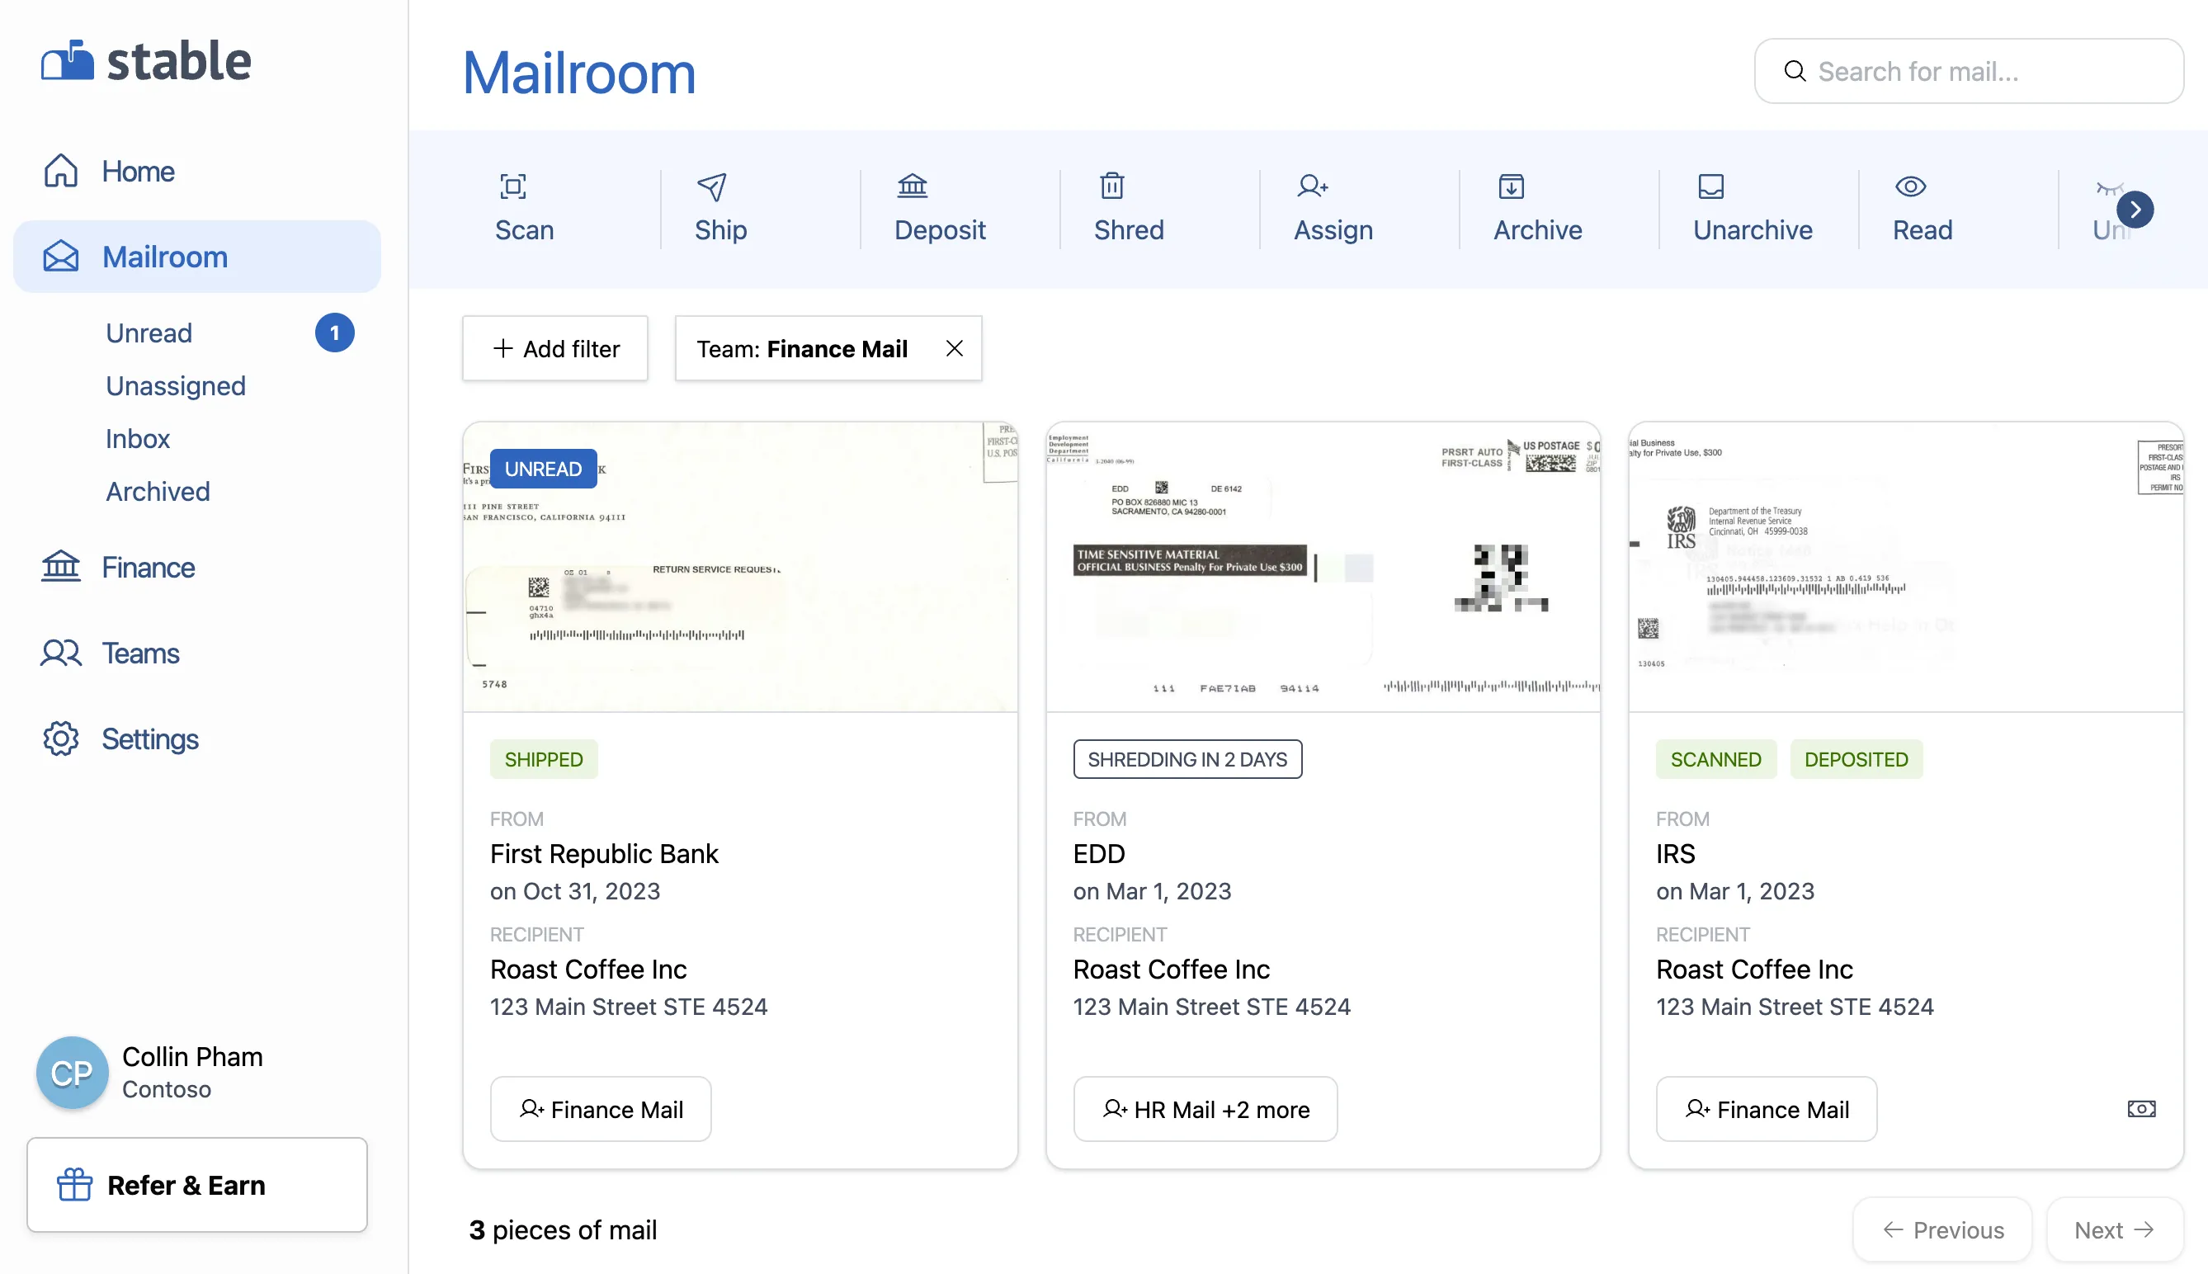Click sender name IRS
This screenshot has height=1274, width=2208.
1674,853
